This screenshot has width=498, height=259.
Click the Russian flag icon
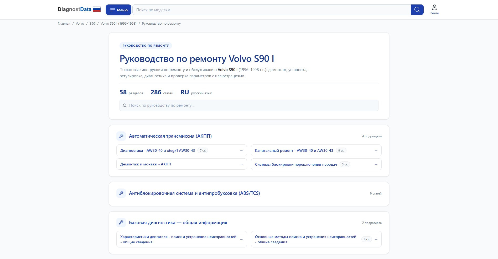97,9
